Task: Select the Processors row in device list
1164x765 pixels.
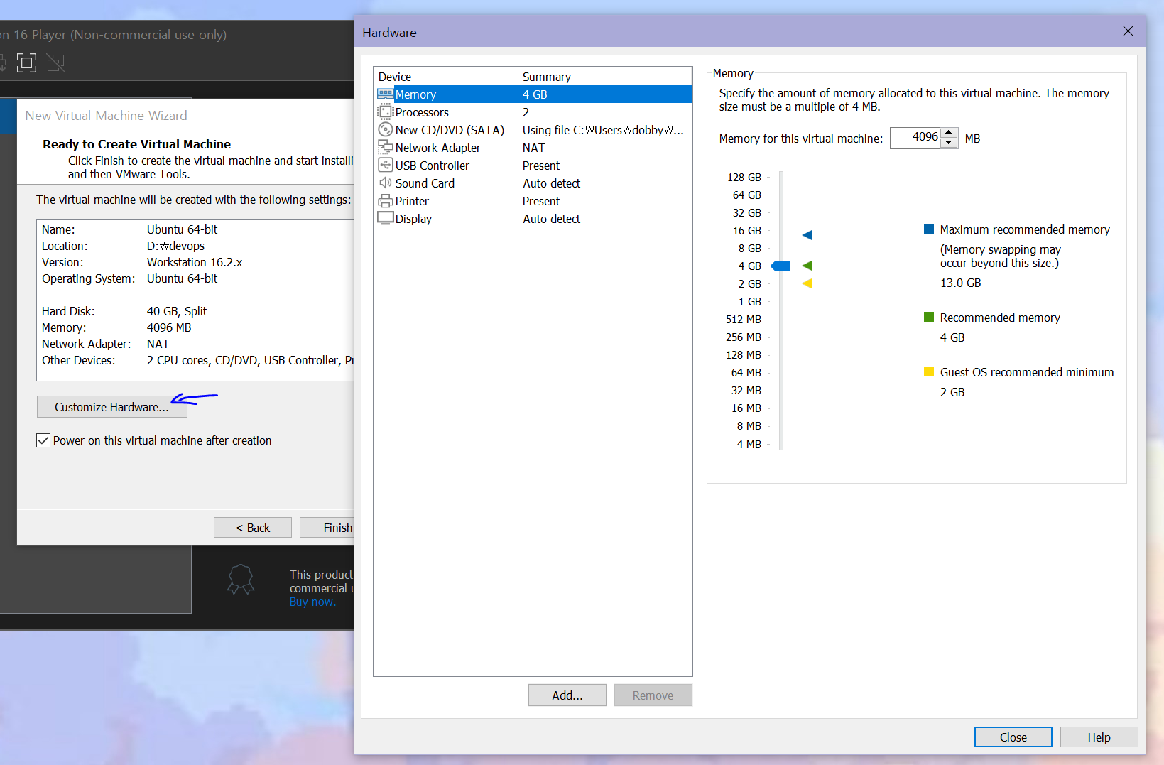Action: (x=533, y=112)
